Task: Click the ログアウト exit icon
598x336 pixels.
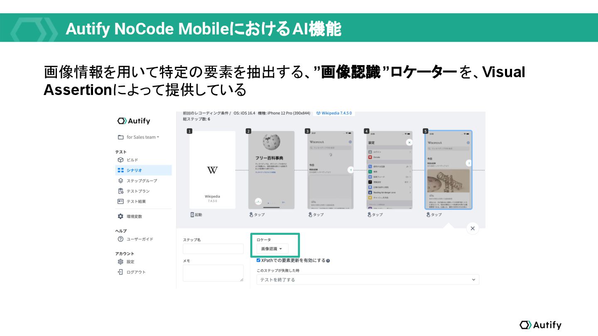Action: click(120, 272)
